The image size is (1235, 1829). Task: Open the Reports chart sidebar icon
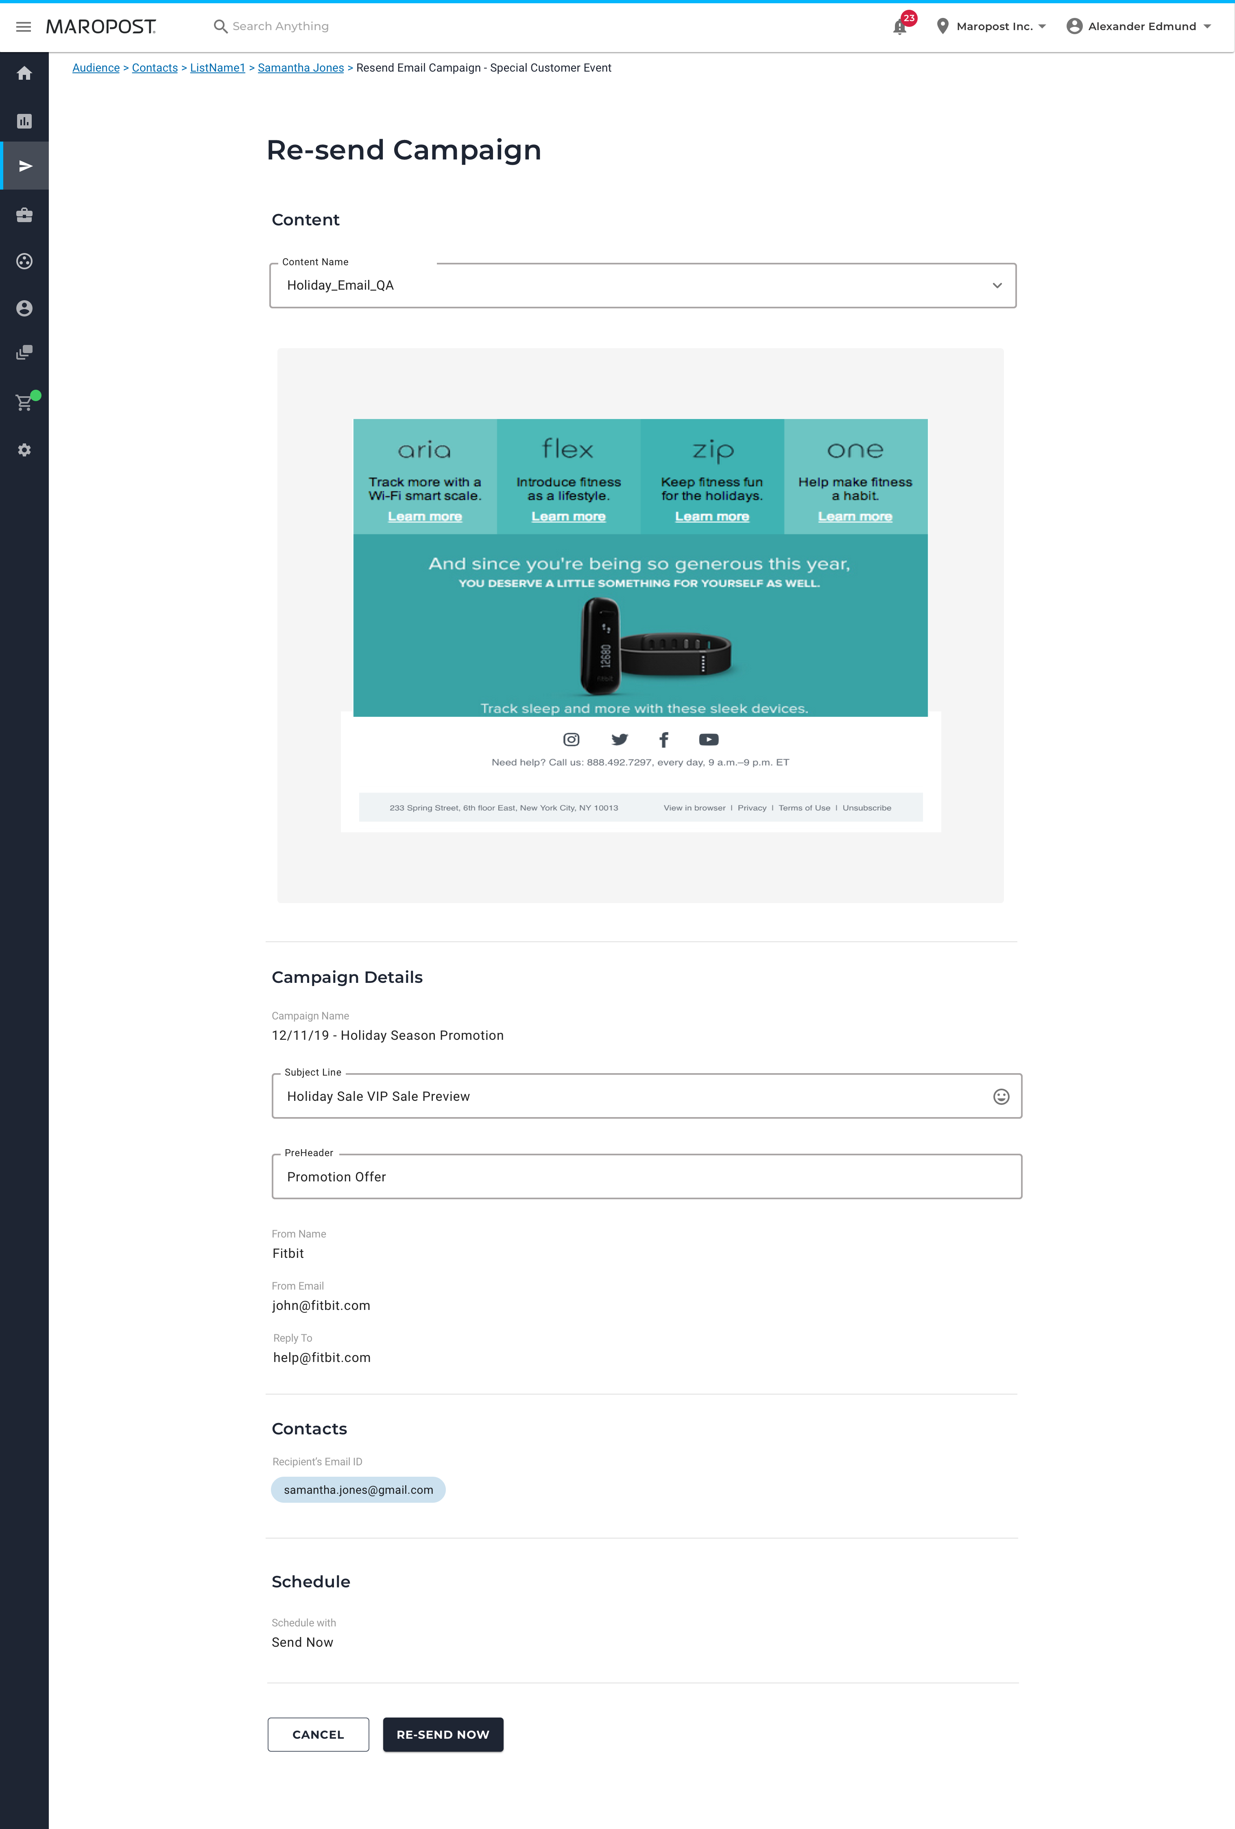point(24,121)
